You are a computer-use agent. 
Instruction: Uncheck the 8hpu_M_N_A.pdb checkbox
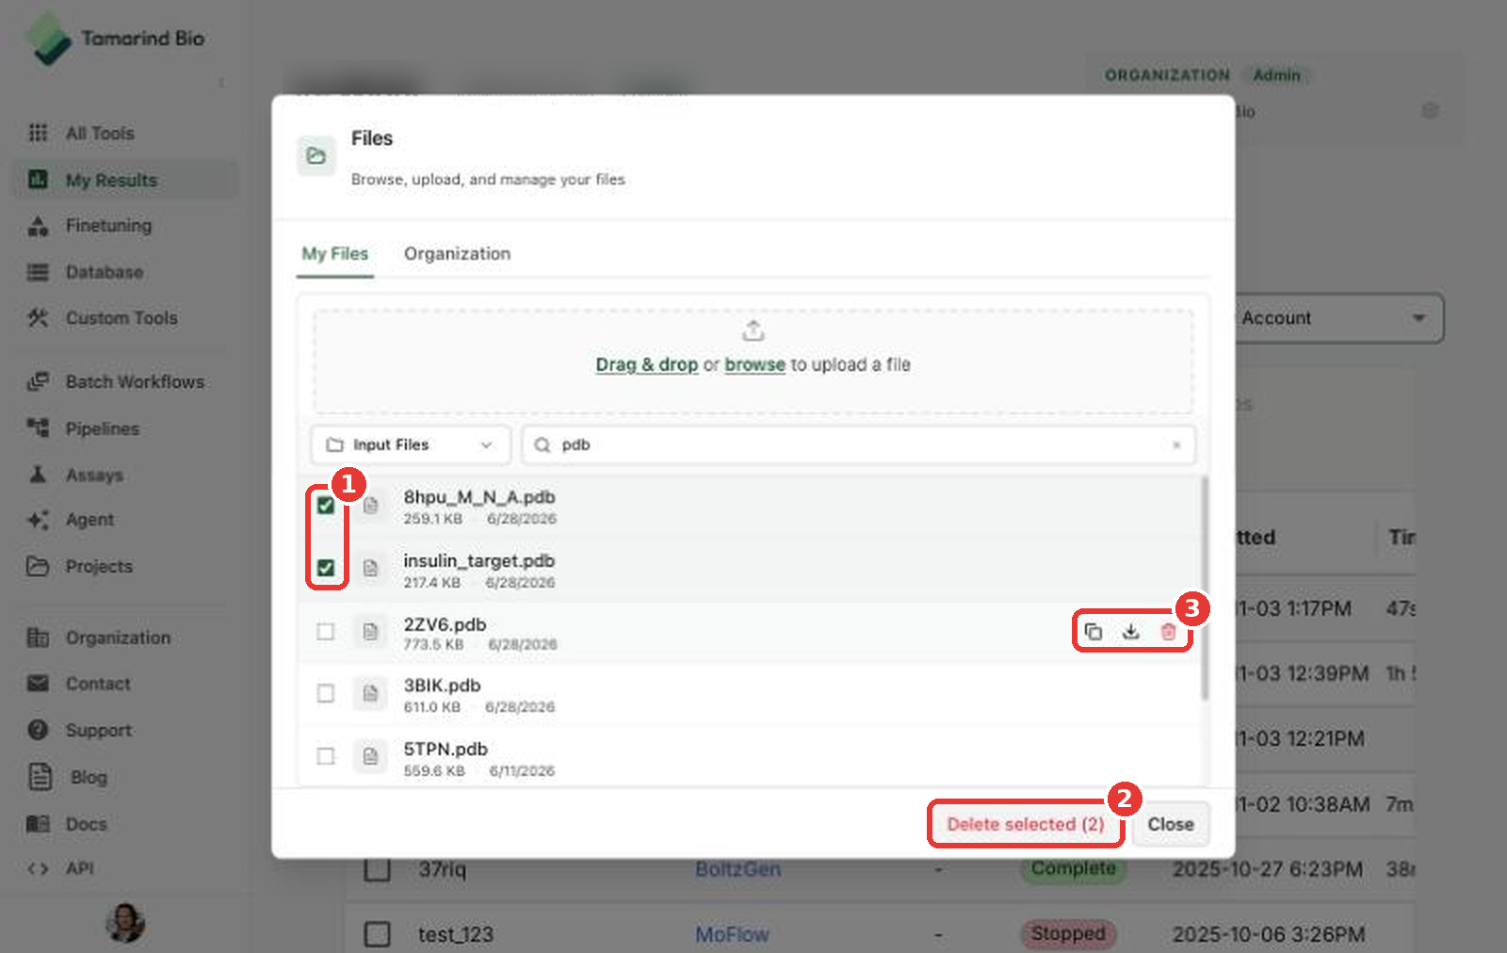326,506
